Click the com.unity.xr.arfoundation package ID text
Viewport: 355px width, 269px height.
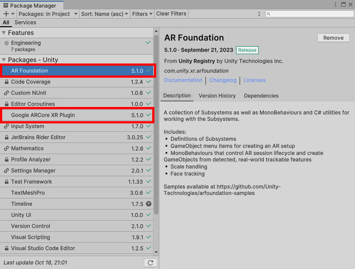coord(196,71)
